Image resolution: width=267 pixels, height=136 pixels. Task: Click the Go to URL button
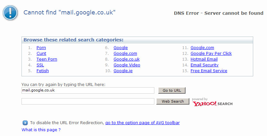click(x=172, y=90)
